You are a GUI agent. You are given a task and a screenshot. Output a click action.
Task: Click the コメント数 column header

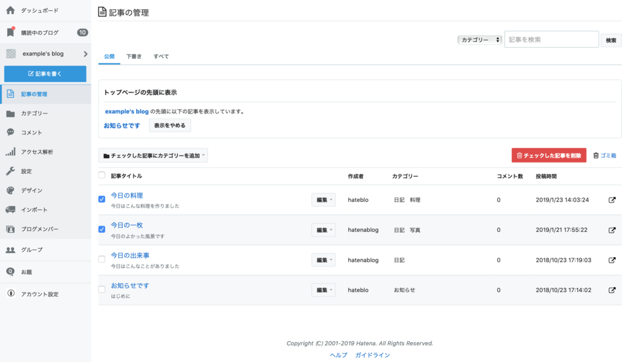pos(510,176)
